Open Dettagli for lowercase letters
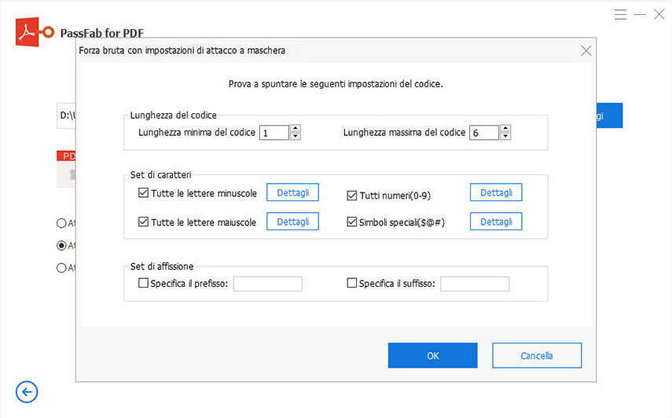This screenshot has height=418, width=672. pos(292,192)
